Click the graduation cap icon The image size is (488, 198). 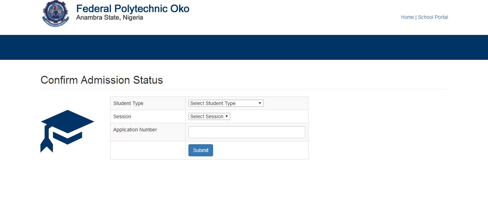(x=67, y=130)
